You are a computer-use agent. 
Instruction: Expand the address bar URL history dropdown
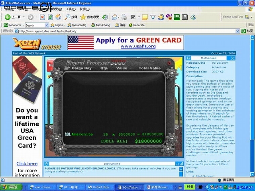(x=237, y=31)
